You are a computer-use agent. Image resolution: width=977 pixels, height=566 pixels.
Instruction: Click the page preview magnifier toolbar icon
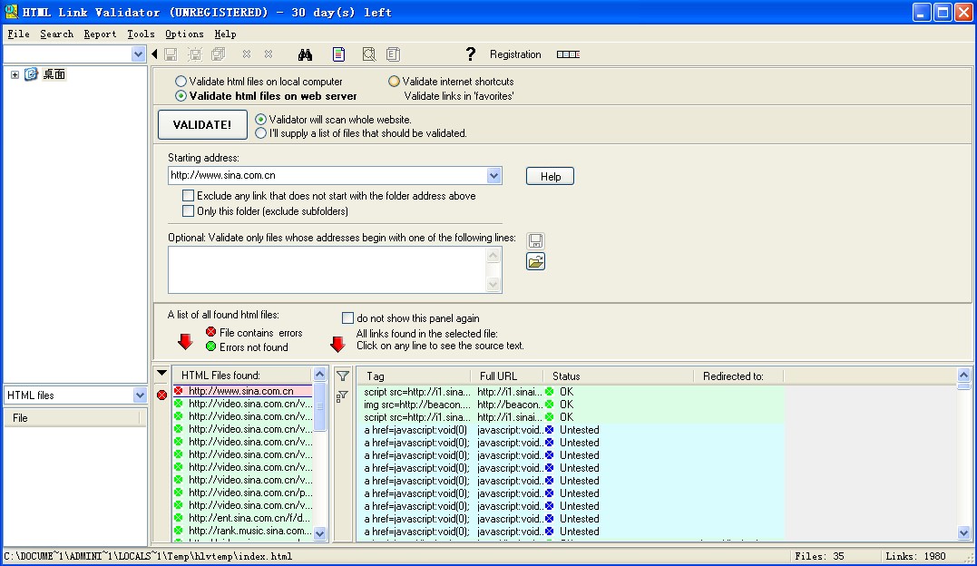(x=368, y=54)
